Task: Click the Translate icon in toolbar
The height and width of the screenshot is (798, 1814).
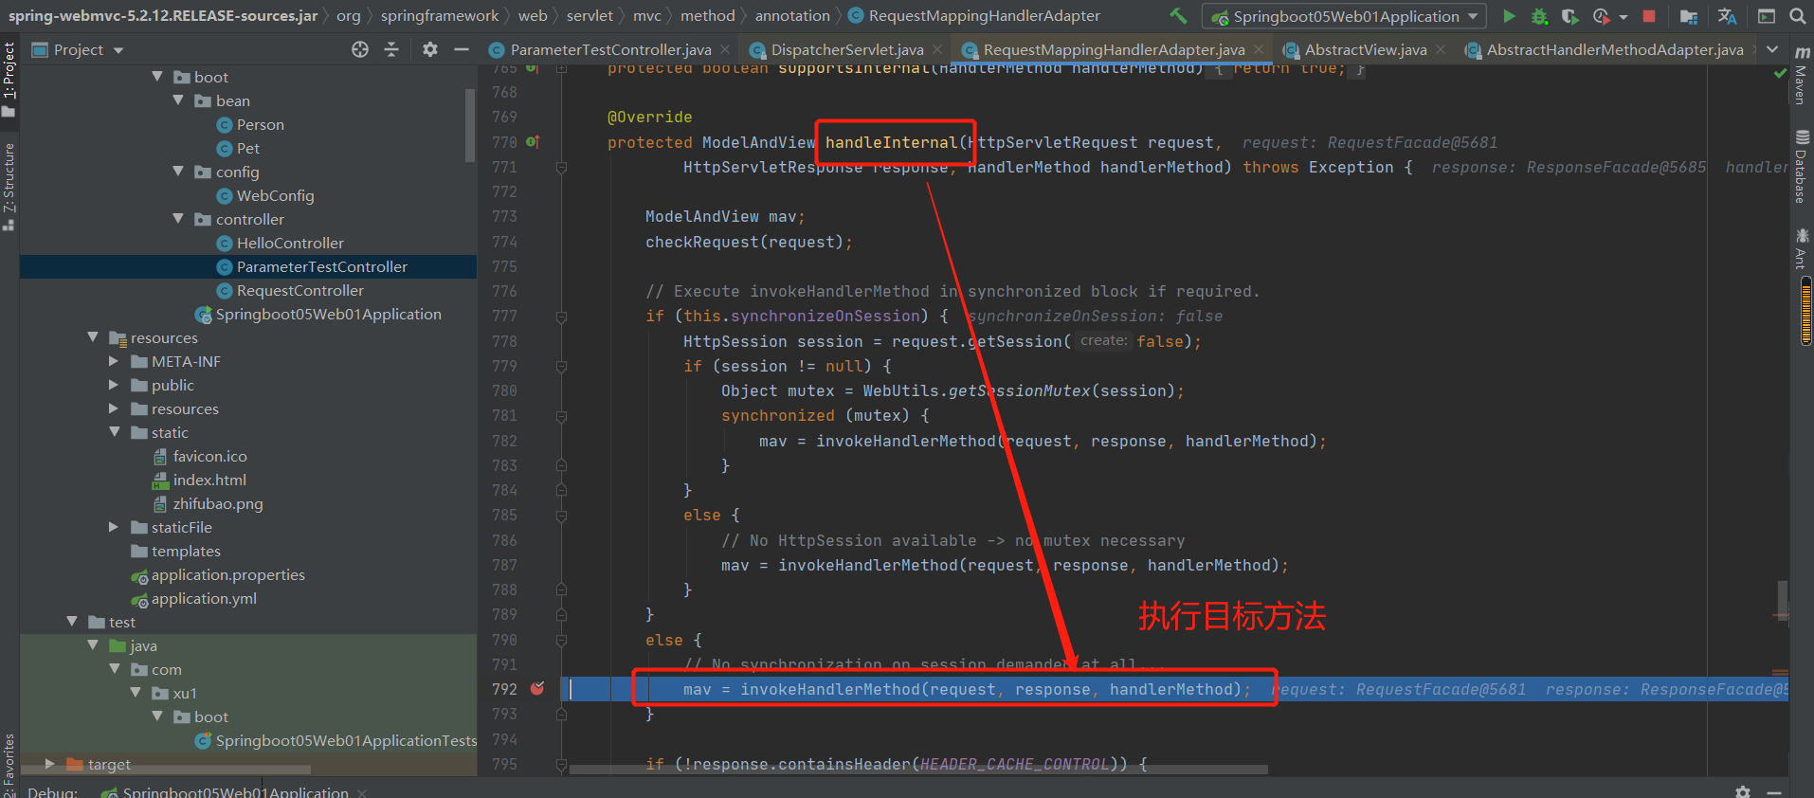Action: [x=1727, y=16]
